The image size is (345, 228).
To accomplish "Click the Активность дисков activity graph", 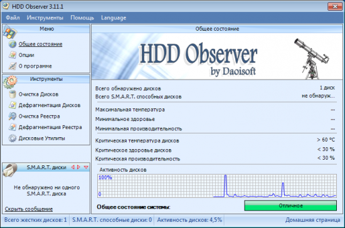I will click(217, 186).
